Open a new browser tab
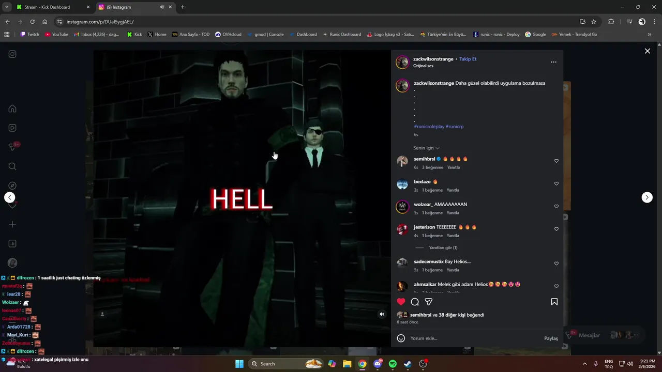662x372 pixels. coord(183,7)
